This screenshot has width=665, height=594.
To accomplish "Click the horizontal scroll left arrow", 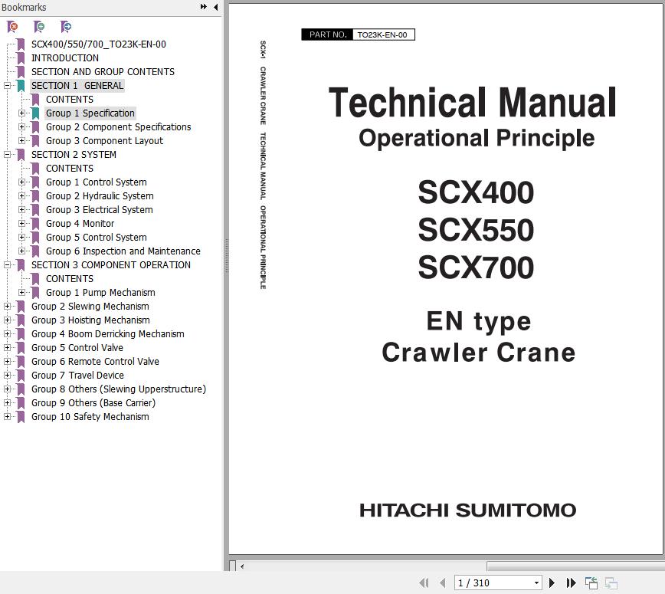I will coord(242,566).
